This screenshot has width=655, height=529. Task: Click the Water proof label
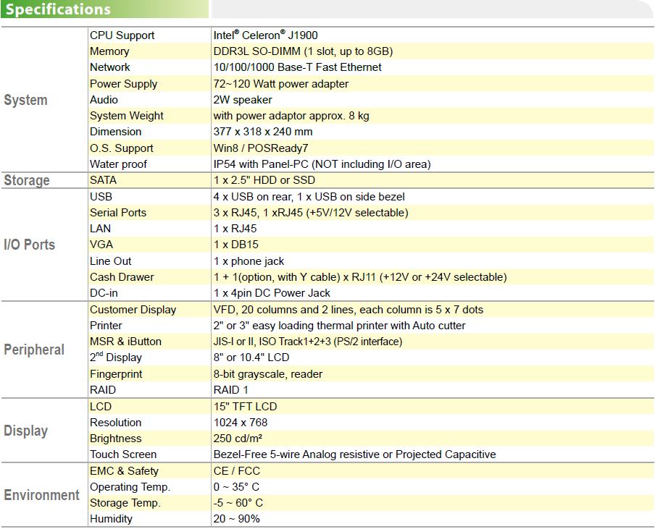[118, 164]
